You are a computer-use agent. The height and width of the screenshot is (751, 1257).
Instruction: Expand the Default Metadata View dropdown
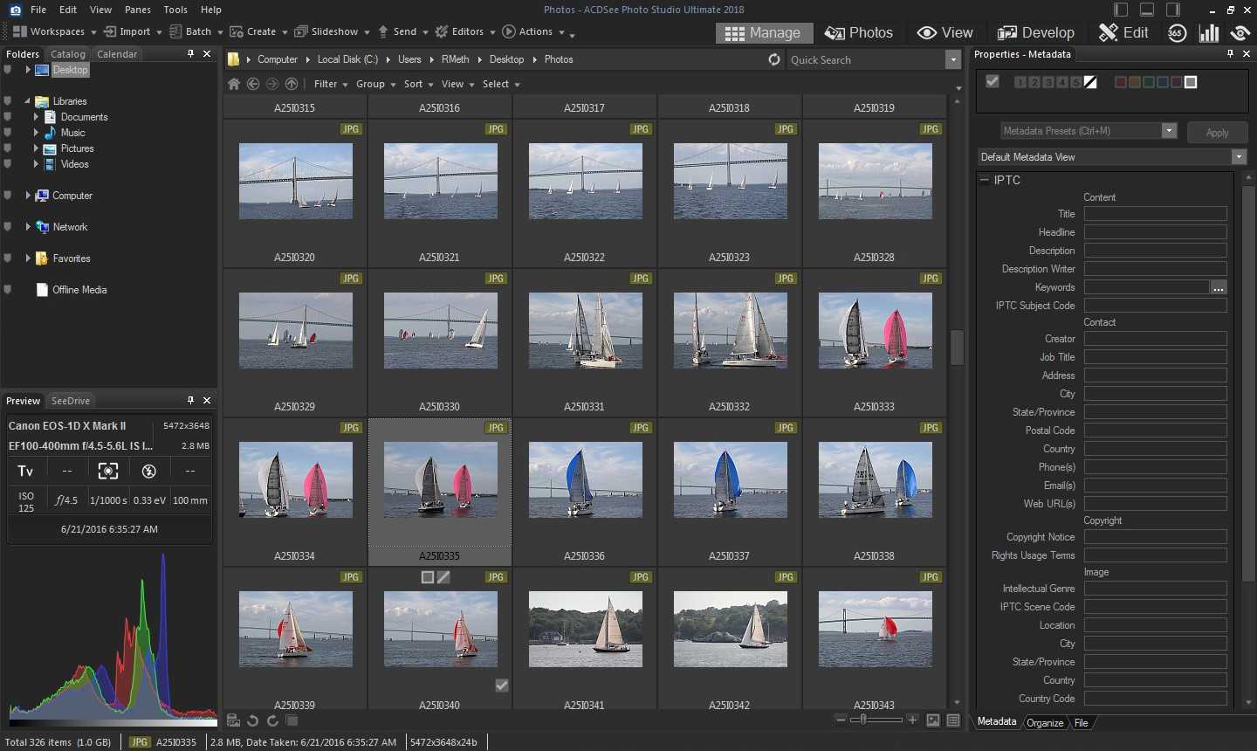pos(1238,157)
